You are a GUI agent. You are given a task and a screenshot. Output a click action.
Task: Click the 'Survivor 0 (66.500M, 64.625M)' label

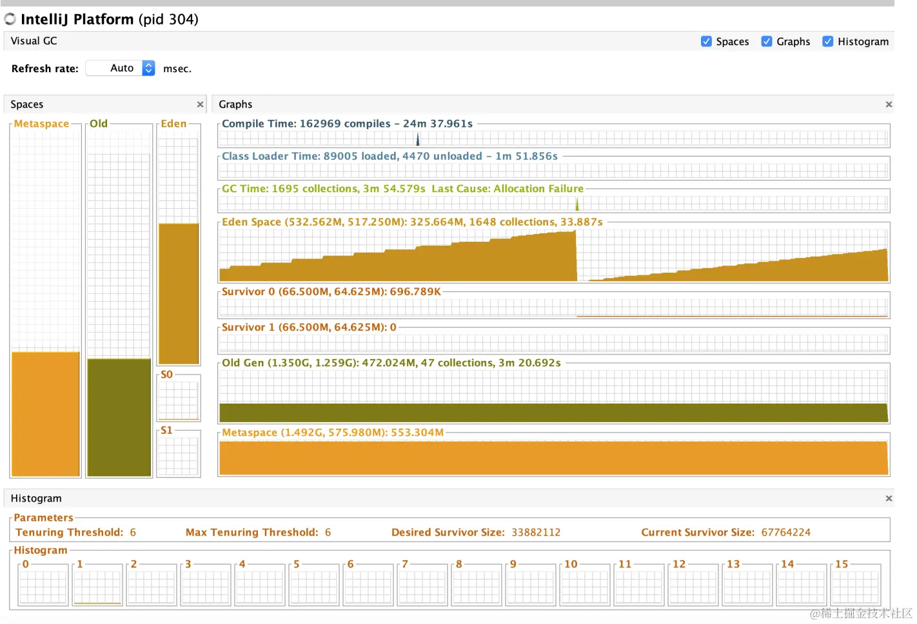(331, 291)
